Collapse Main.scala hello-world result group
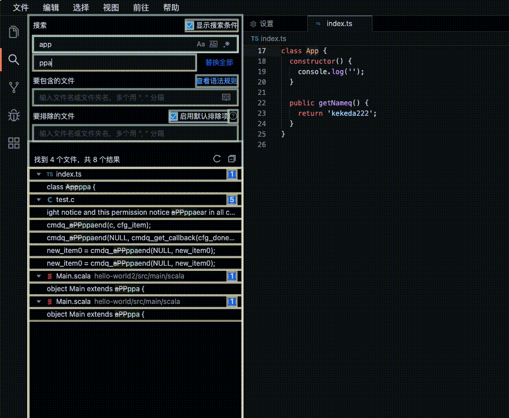509x418 pixels. (39, 302)
